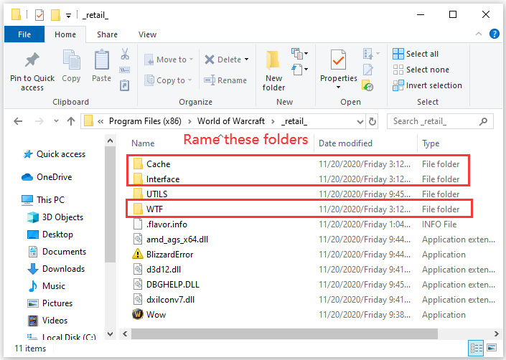Image resolution: width=506 pixels, height=360 pixels.
Task: Open 3D Objects in navigation pane
Action: (55, 217)
